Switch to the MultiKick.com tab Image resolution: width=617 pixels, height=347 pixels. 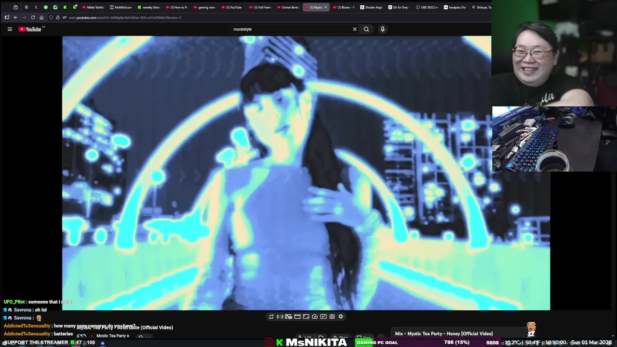pos(121,7)
